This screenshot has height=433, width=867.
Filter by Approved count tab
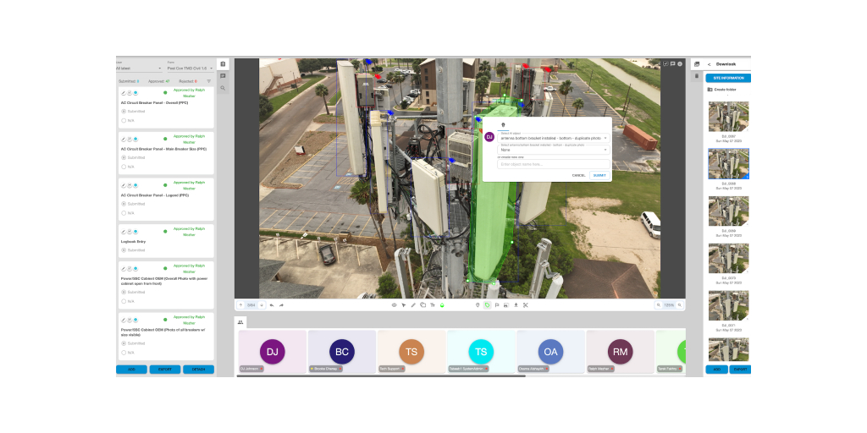pyautogui.click(x=159, y=81)
